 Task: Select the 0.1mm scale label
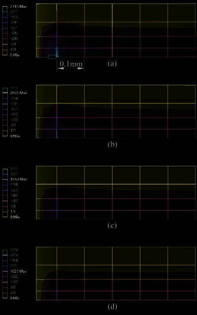[x=71, y=64]
